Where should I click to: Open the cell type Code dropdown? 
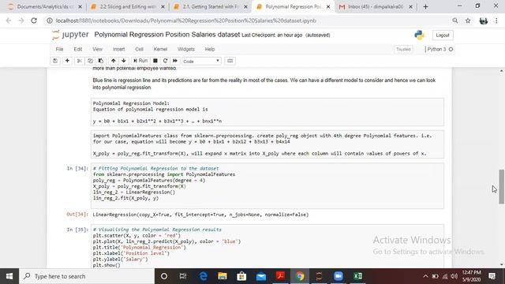[202, 62]
